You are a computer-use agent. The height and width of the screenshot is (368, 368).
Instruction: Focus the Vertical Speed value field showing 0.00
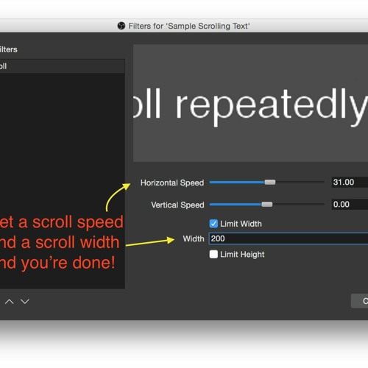click(x=350, y=205)
